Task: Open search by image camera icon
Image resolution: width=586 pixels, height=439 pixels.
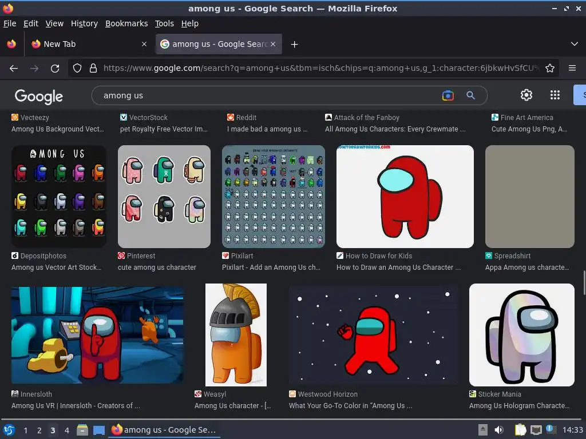Action: pyautogui.click(x=448, y=95)
